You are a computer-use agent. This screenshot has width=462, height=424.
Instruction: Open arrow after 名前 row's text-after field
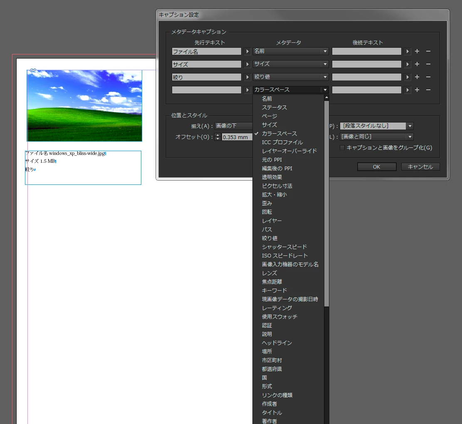click(x=407, y=51)
